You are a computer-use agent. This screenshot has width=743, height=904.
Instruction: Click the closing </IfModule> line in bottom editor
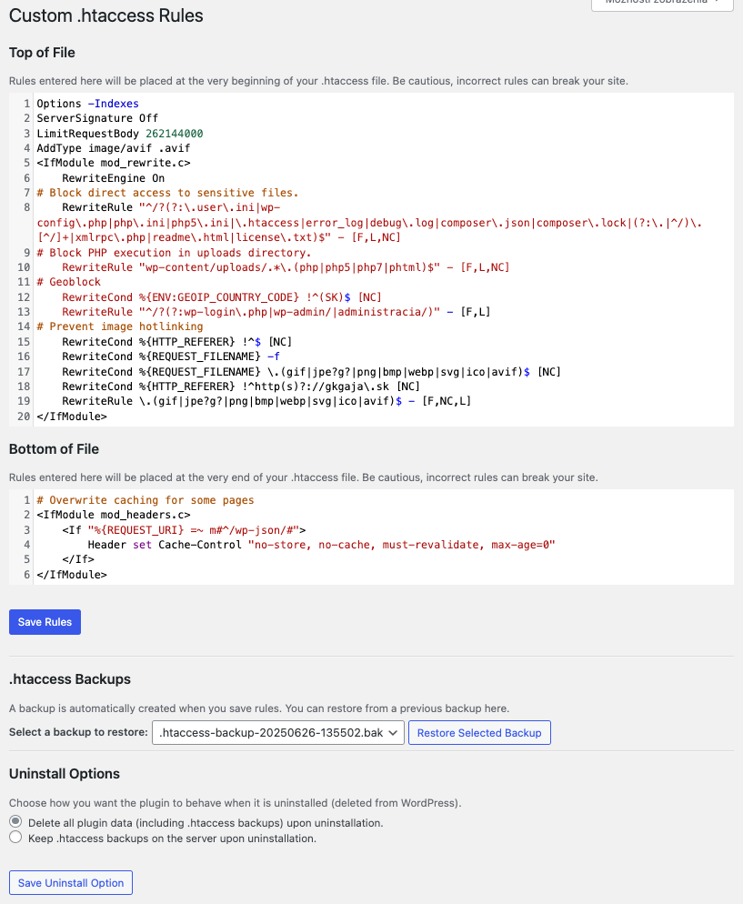66,574
